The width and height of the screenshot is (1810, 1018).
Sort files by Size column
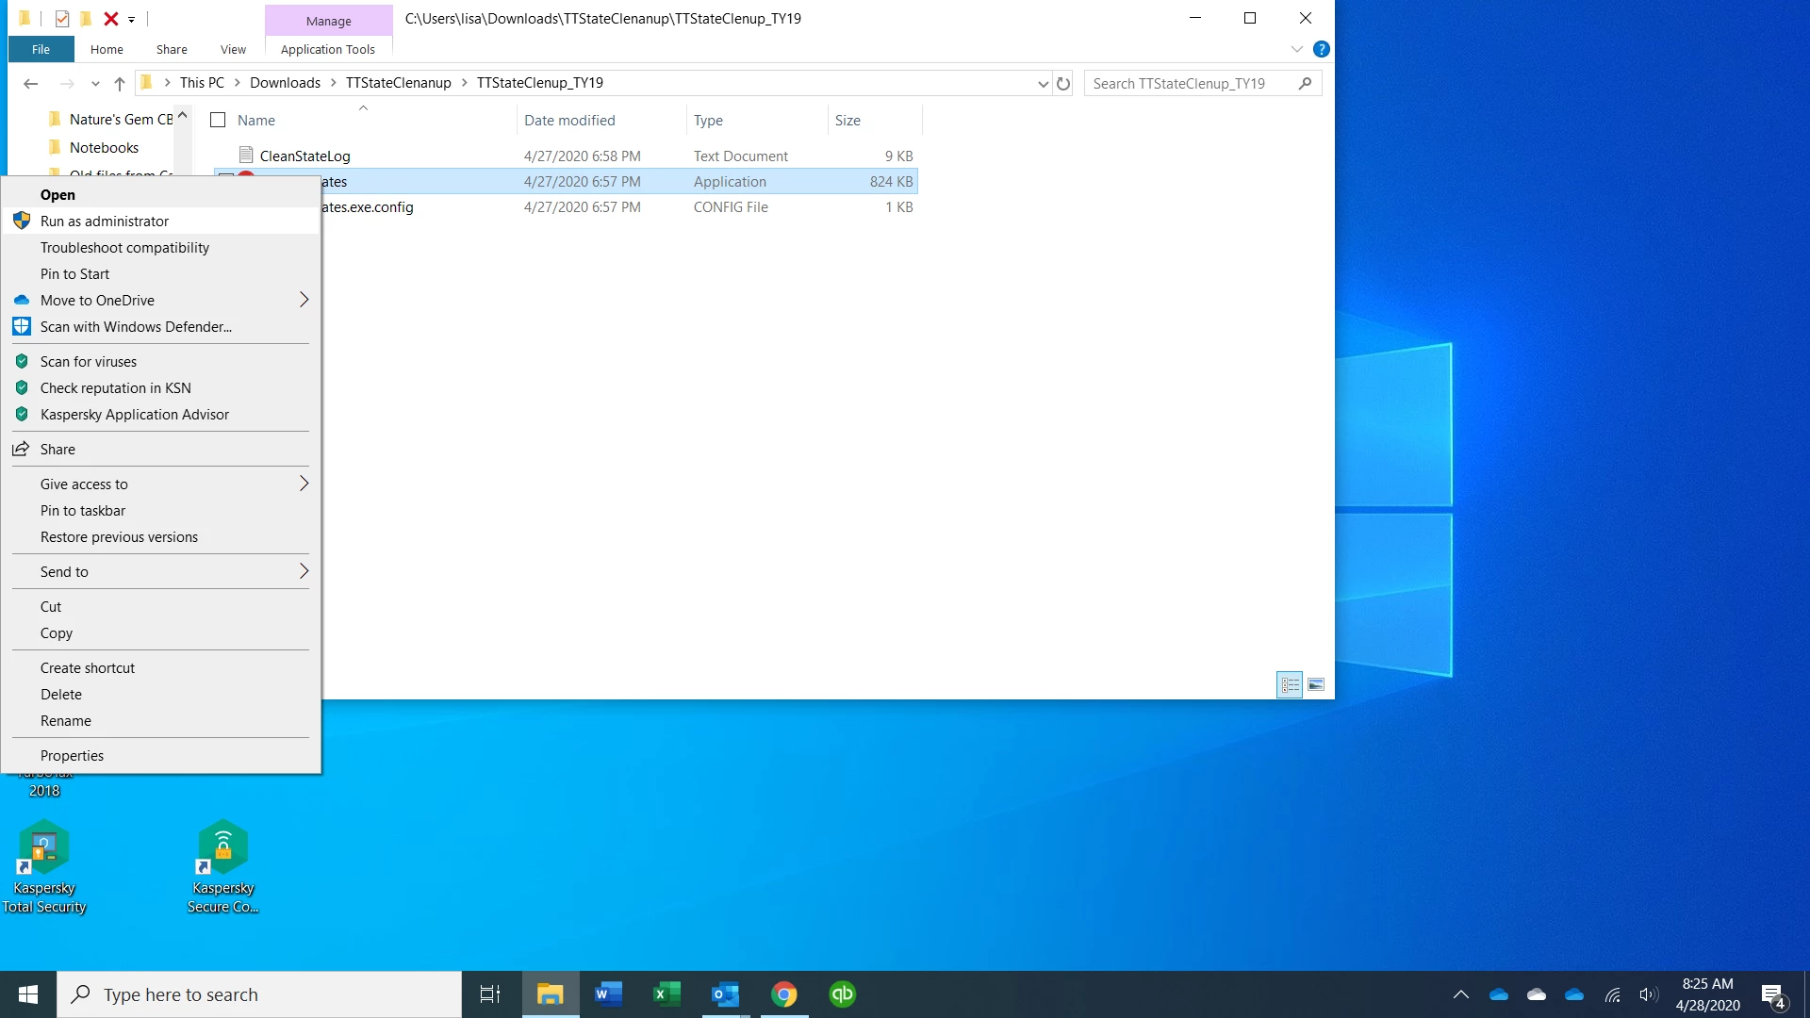tap(847, 121)
